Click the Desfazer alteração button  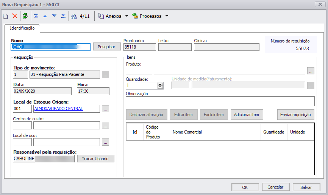pos(147,115)
